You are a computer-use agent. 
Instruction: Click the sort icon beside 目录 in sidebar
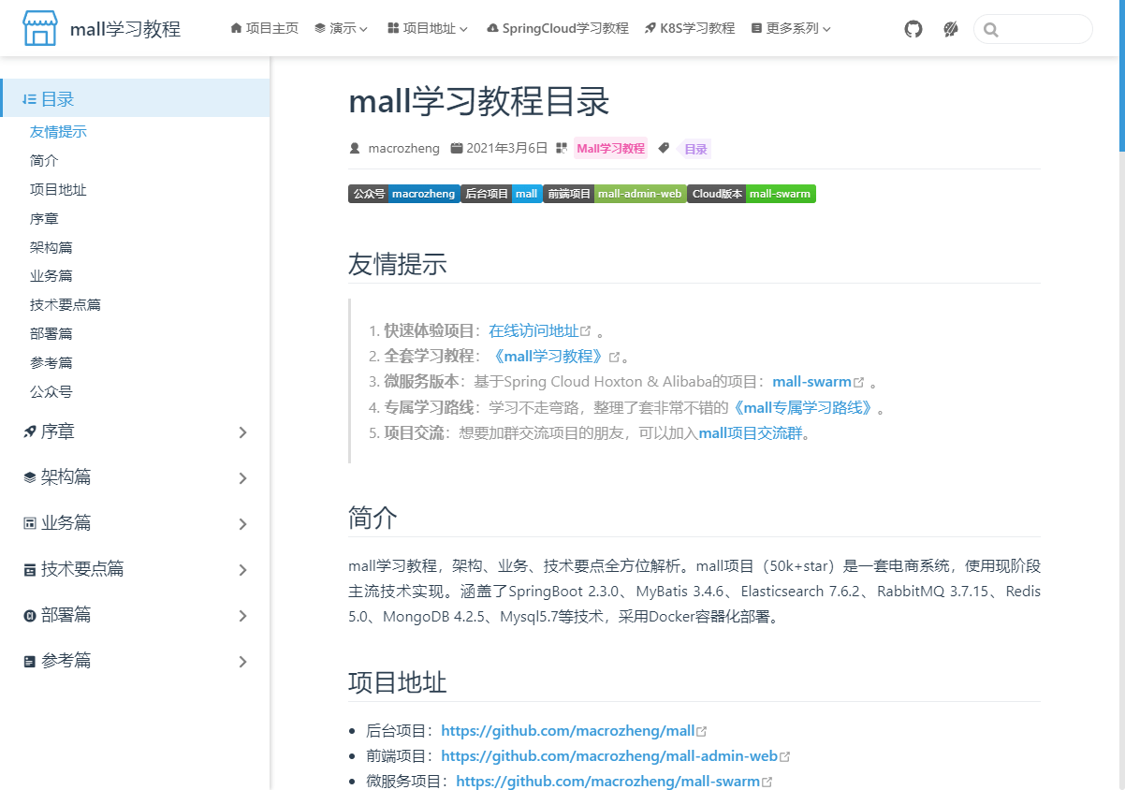(x=30, y=99)
